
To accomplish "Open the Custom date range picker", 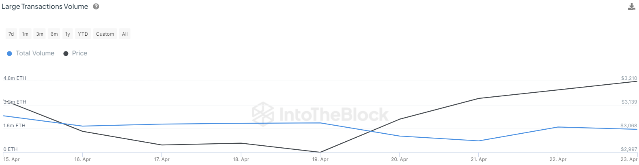I will tap(105, 34).
